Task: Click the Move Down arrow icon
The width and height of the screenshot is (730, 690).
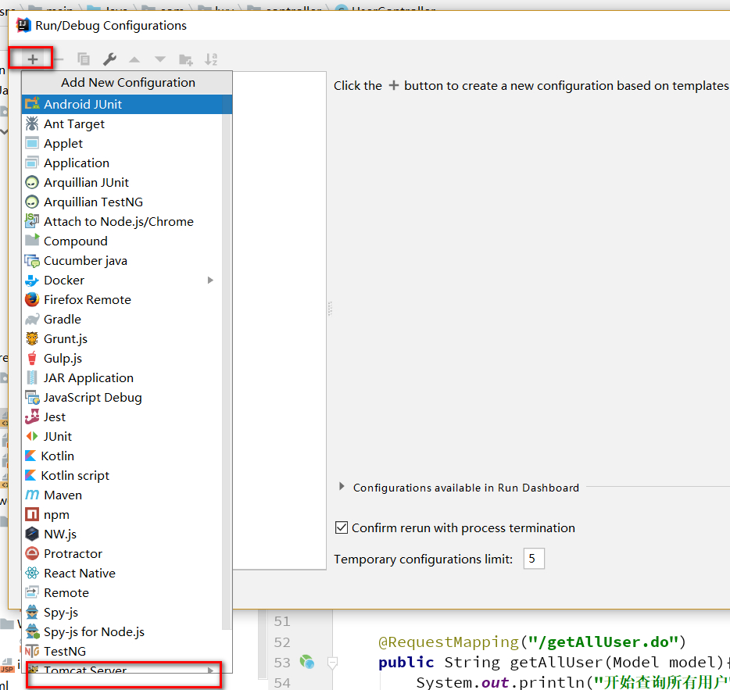Action: [160, 59]
